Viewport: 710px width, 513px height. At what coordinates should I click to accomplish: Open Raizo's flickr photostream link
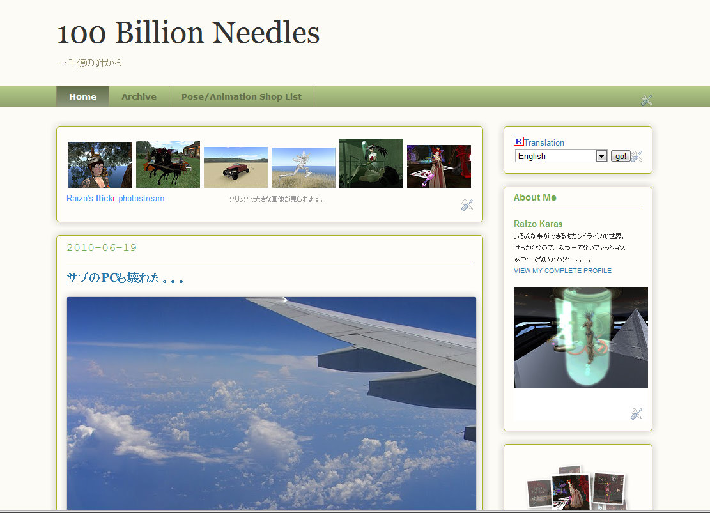tap(116, 198)
